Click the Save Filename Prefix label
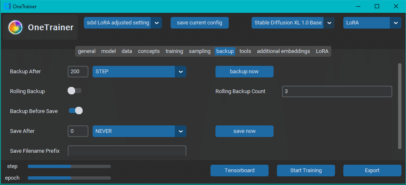The width and height of the screenshot is (406, 185). tap(35, 151)
